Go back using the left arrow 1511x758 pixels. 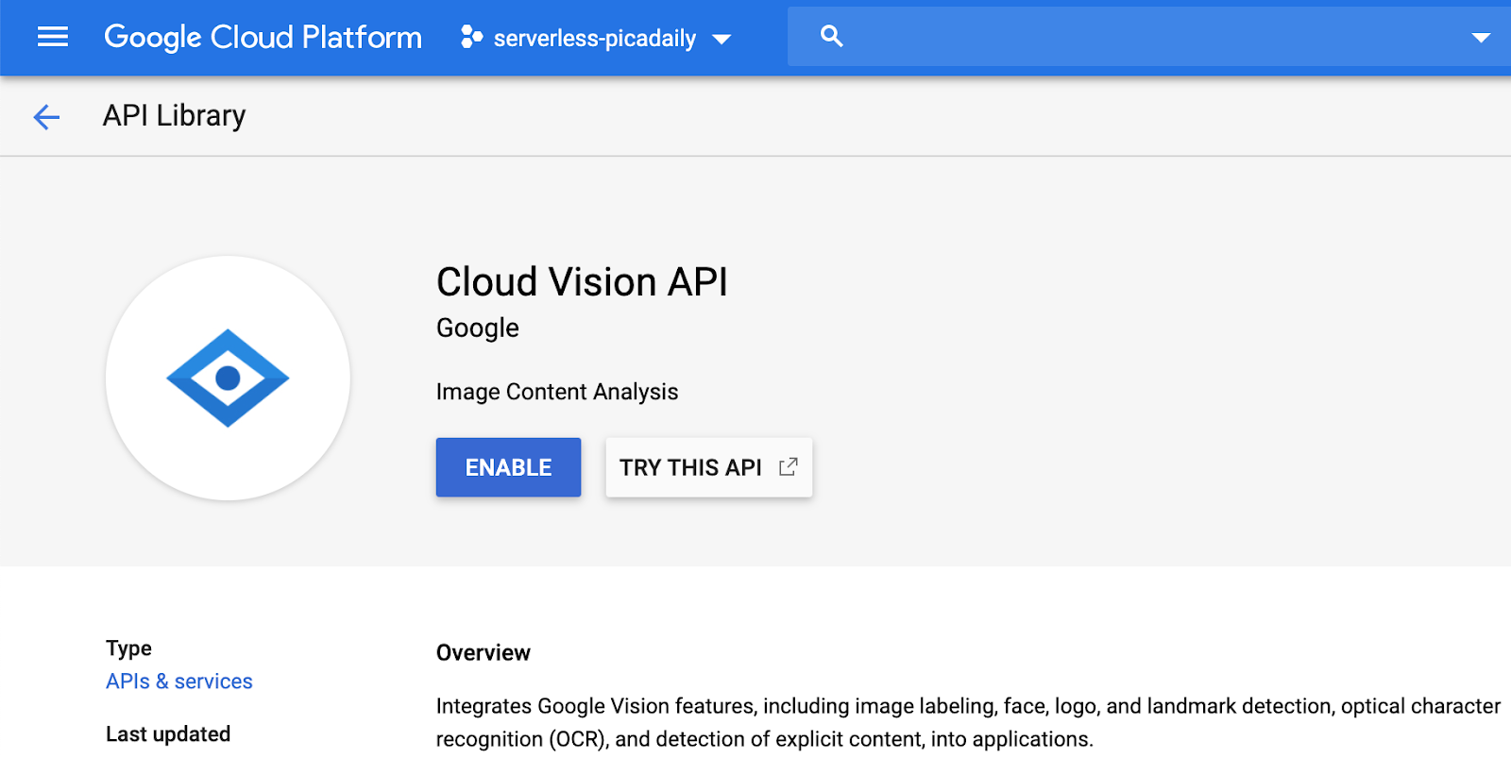click(46, 116)
